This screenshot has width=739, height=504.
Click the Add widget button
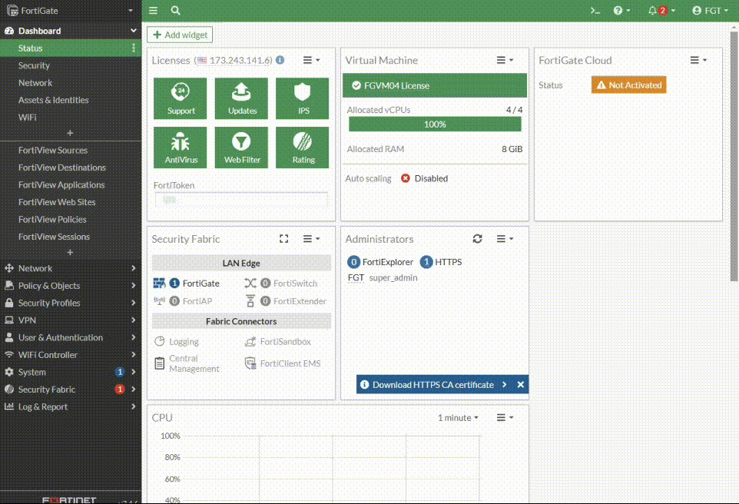[x=180, y=35]
